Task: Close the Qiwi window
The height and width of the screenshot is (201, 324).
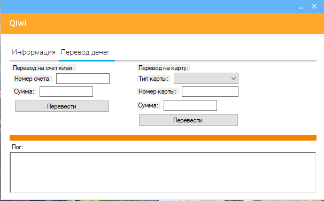Action: (x=314, y=6)
